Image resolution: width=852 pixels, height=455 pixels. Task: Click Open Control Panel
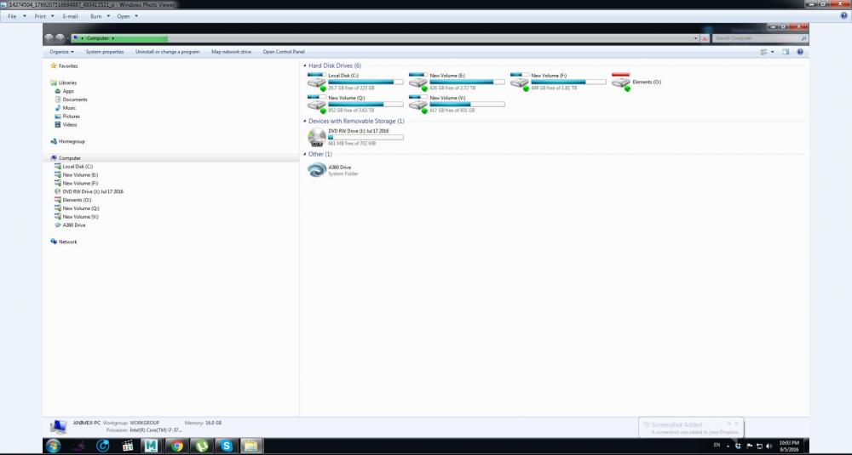point(284,52)
